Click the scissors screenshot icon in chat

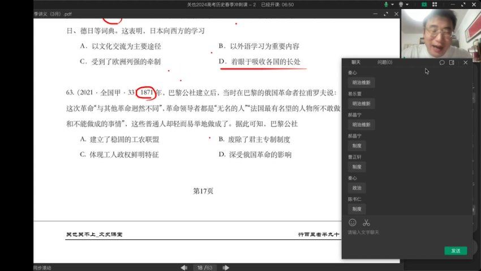(366, 222)
